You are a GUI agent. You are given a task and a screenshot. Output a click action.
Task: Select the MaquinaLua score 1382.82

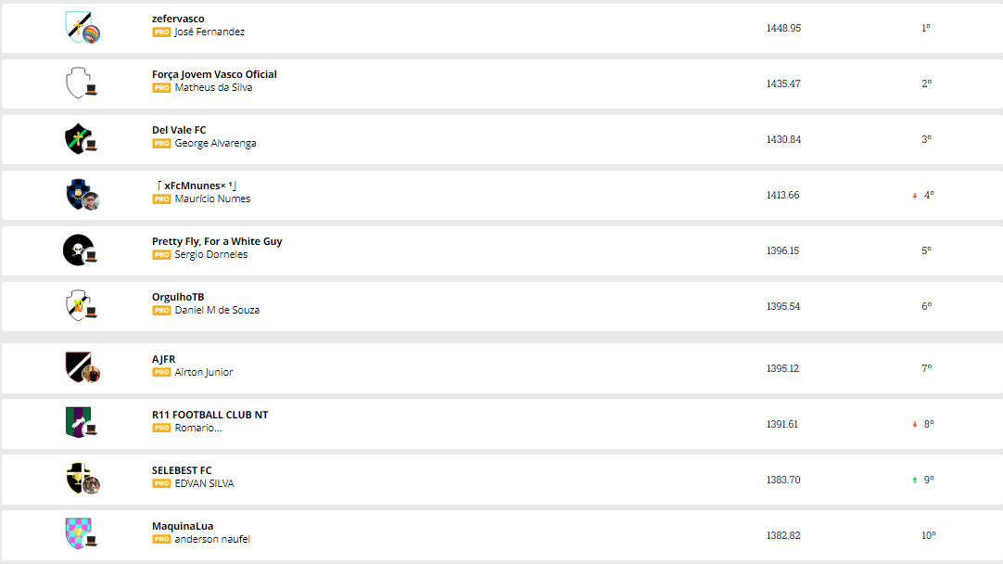coord(783,536)
